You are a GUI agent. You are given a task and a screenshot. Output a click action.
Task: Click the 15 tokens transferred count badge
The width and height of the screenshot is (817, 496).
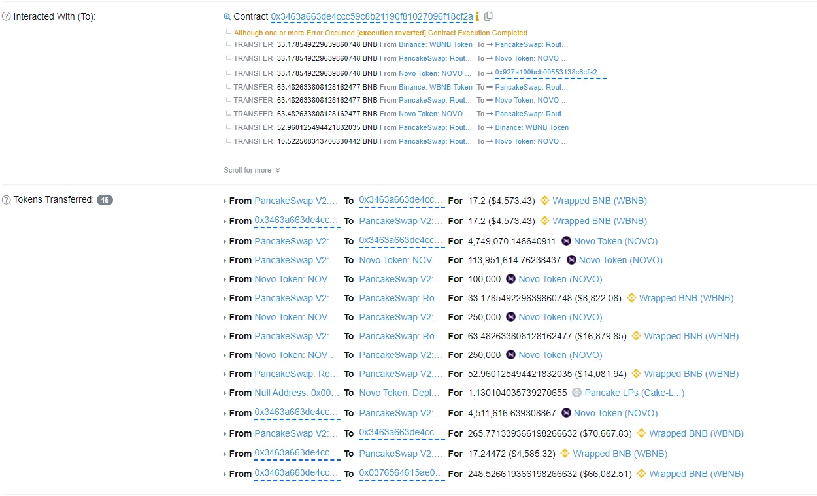[x=105, y=200]
